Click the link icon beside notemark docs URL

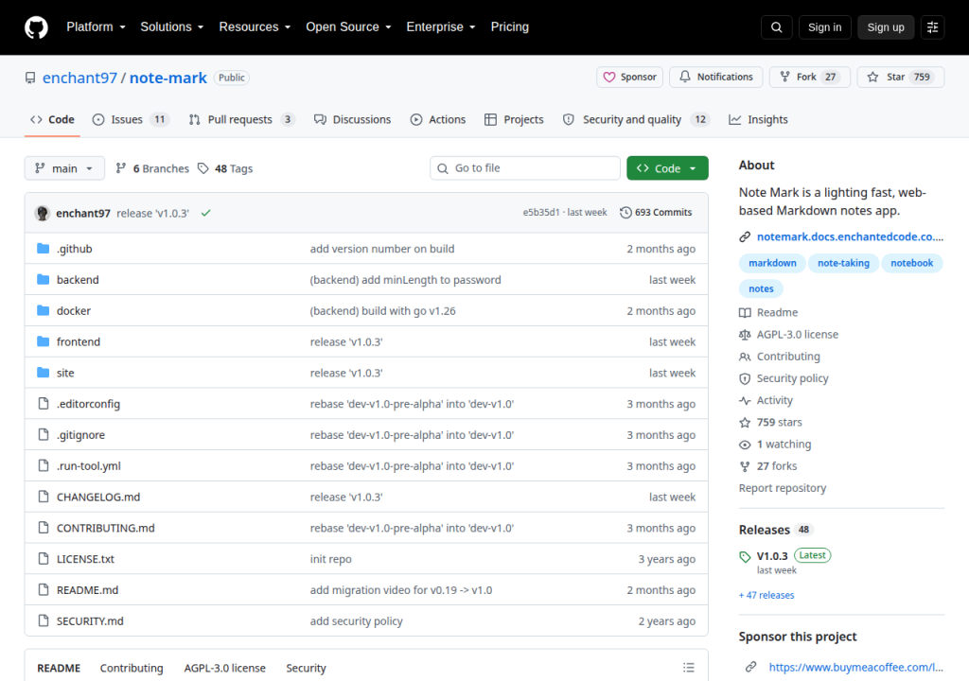[745, 236]
